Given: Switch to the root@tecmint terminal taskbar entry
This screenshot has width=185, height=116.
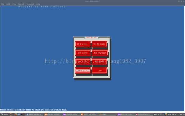Looking at the screenshot, I should pos(144,115).
